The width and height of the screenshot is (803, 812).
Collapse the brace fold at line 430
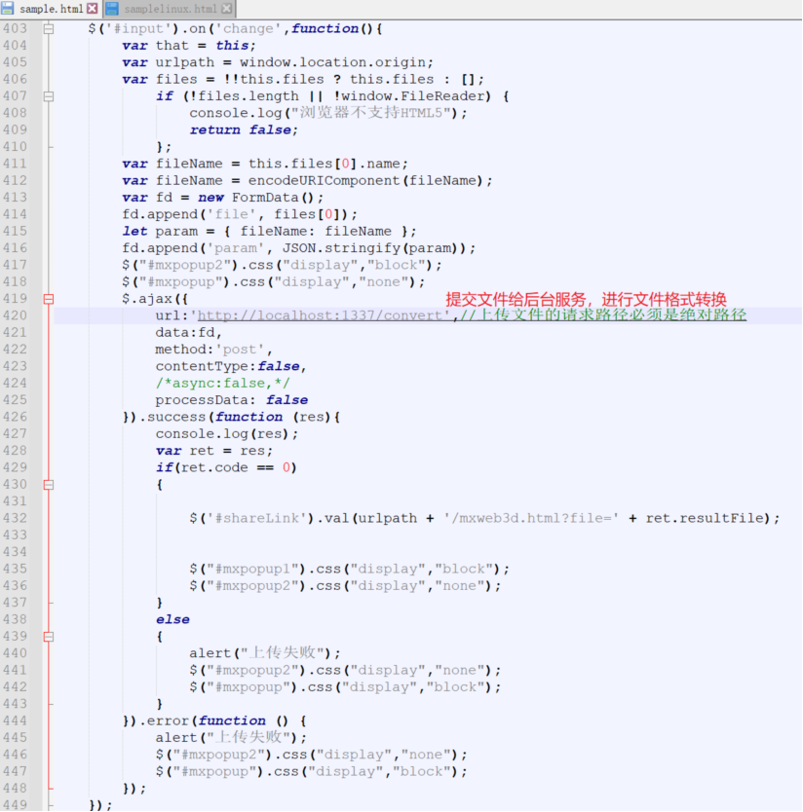(x=48, y=485)
